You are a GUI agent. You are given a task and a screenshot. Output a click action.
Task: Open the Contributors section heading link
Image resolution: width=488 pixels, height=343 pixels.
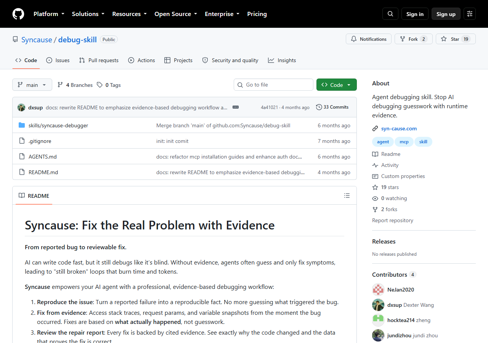tap(394, 274)
